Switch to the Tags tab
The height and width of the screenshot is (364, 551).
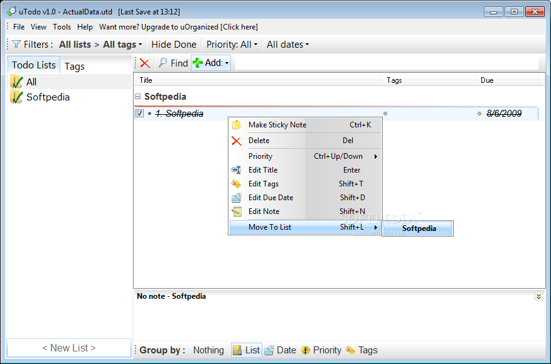tap(75, 66)
